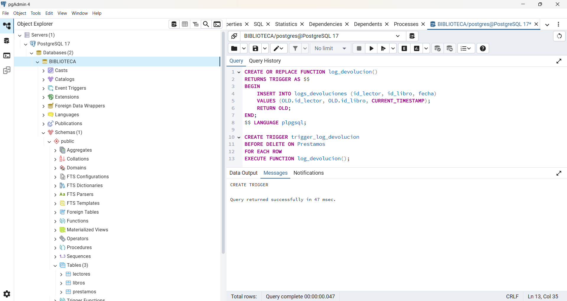Collapse the code fold on line 10
Screen dimensions: 567x301
click(x=239, y=137)
